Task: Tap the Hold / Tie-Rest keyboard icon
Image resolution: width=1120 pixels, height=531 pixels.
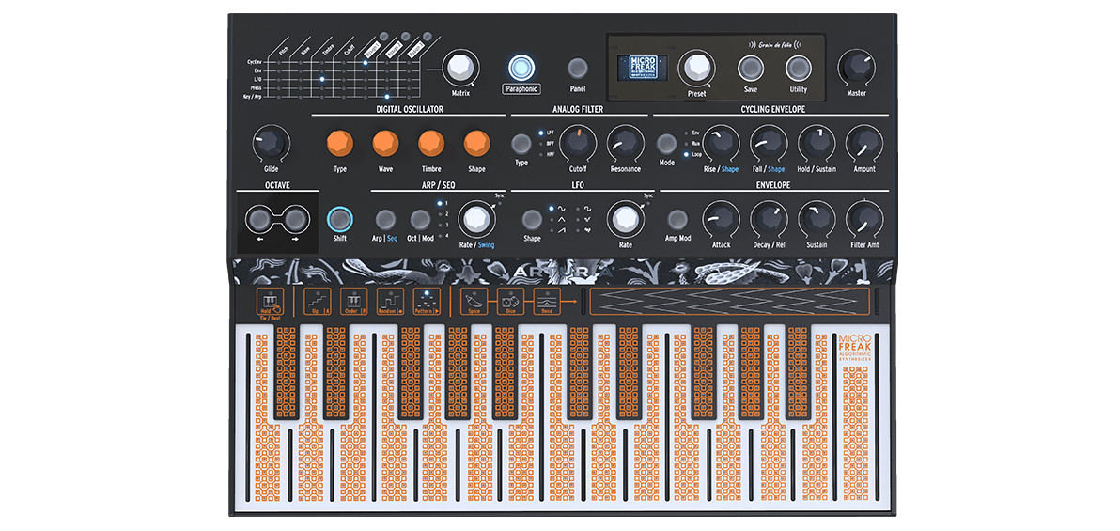Action: tap(271, 302)
